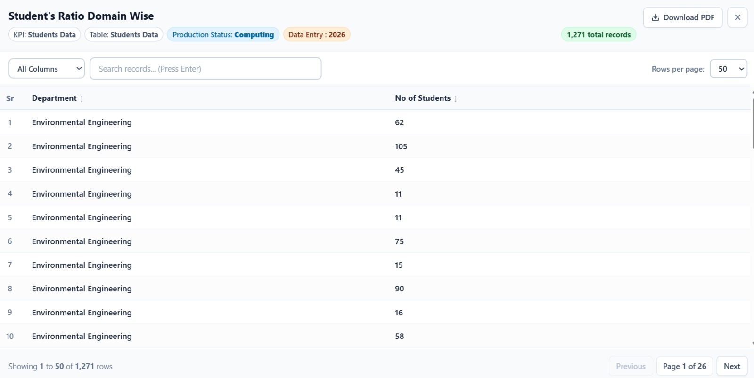The image size is (754, 378).
Task: Select Department cell in row 1
Action: click(82, 122)
